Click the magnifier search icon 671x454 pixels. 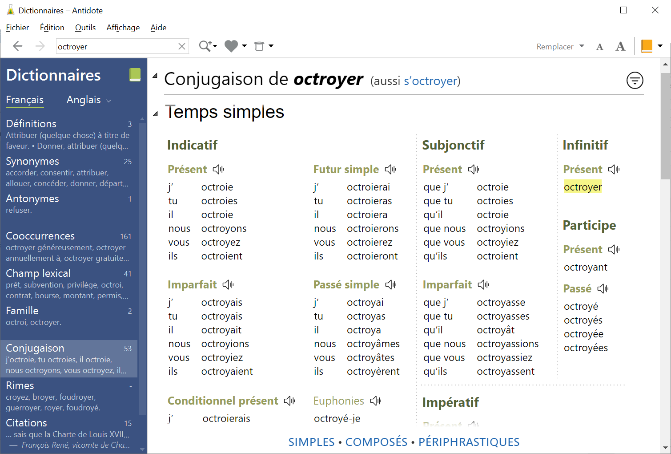[205, 46]
